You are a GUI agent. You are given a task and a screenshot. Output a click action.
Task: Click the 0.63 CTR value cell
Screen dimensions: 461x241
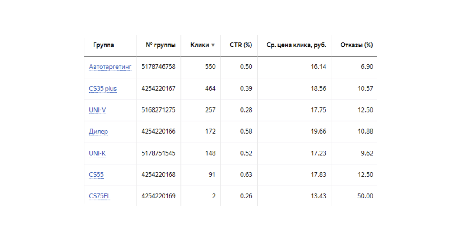(x=246, y=175)
